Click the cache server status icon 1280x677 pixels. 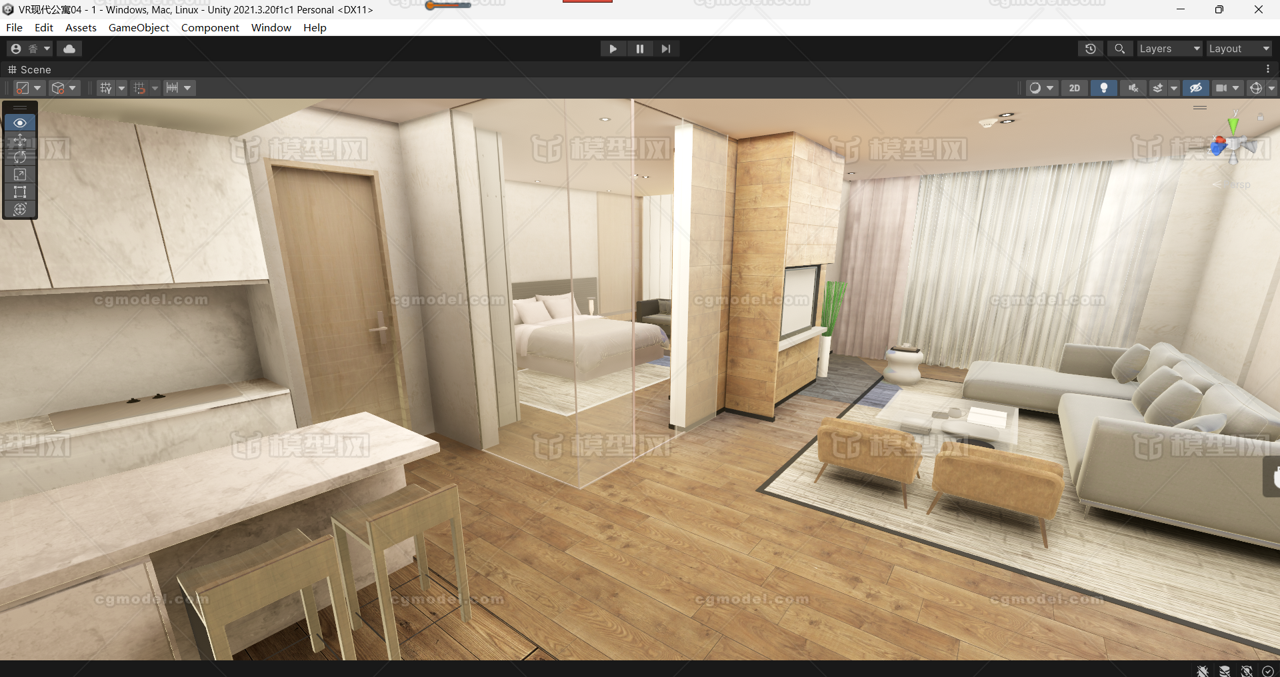point(1225,670)
